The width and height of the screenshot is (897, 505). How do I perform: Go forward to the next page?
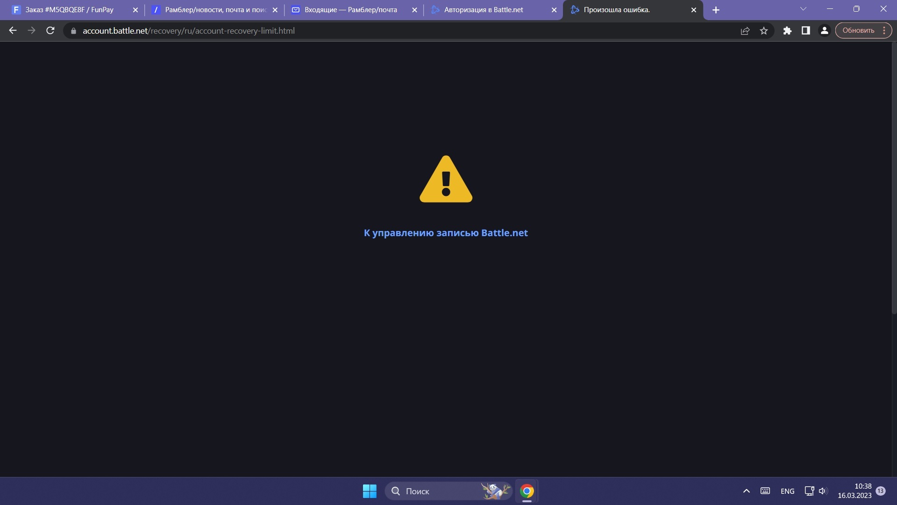pyautogui.click(x=31, y=30)
